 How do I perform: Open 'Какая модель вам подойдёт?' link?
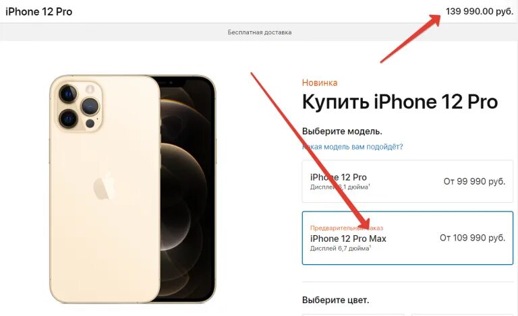click(x=353, y=146)
